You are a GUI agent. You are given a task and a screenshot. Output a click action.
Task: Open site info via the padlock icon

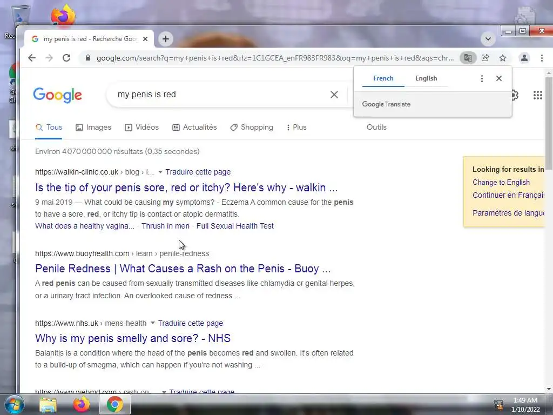[88, 58]
